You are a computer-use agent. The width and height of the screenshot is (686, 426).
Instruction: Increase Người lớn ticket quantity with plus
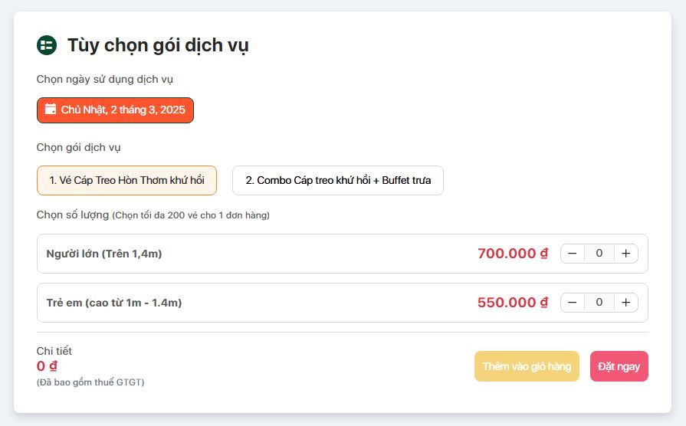click(626, 254)
